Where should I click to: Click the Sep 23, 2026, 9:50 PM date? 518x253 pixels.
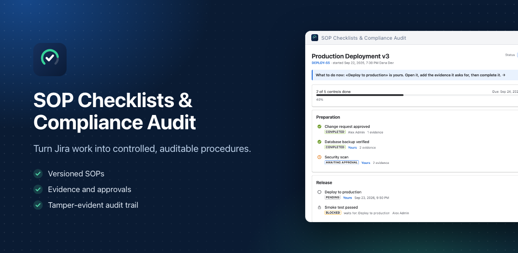(x=372, y=198)
